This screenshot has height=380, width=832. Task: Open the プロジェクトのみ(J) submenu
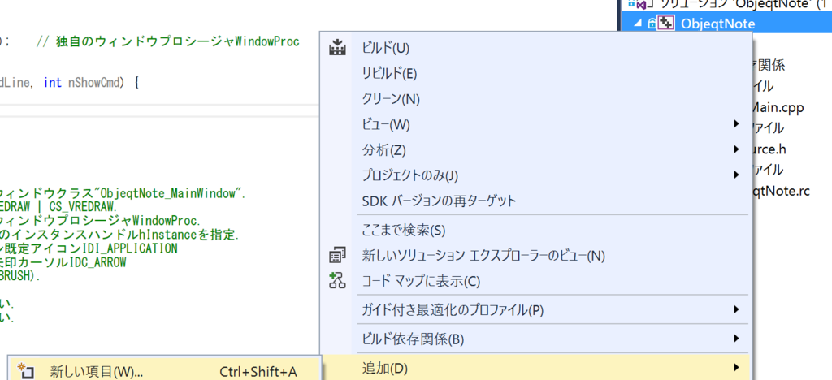536,175
